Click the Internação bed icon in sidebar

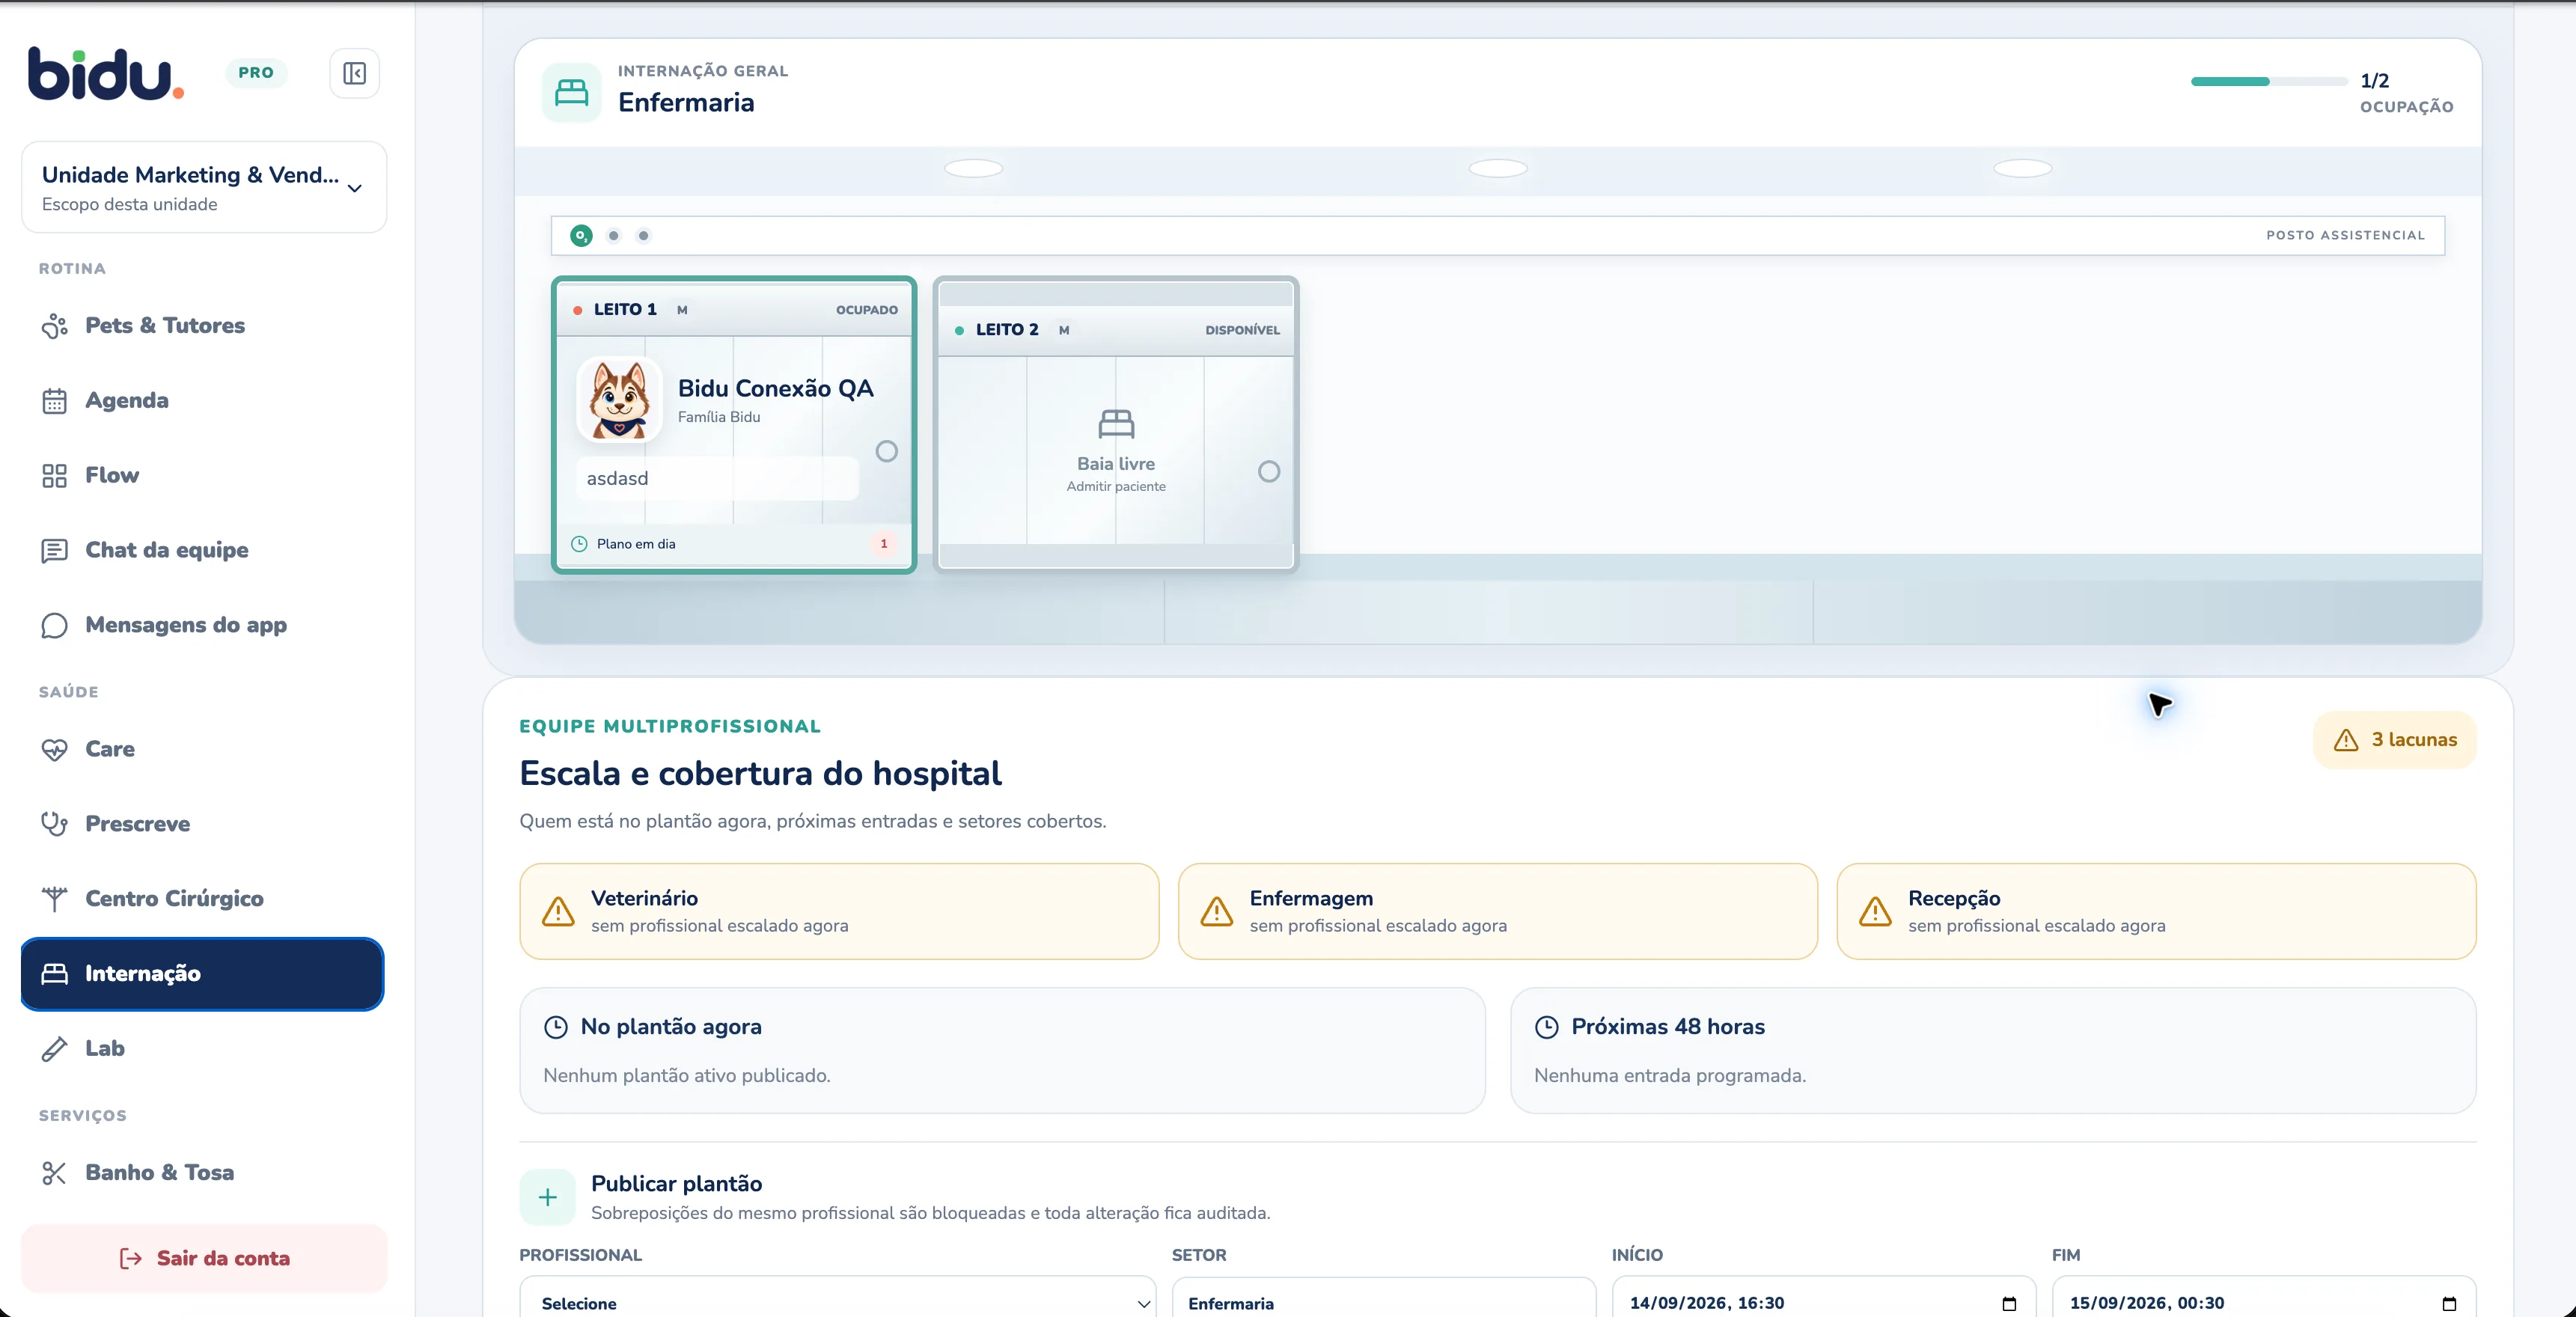54,974
